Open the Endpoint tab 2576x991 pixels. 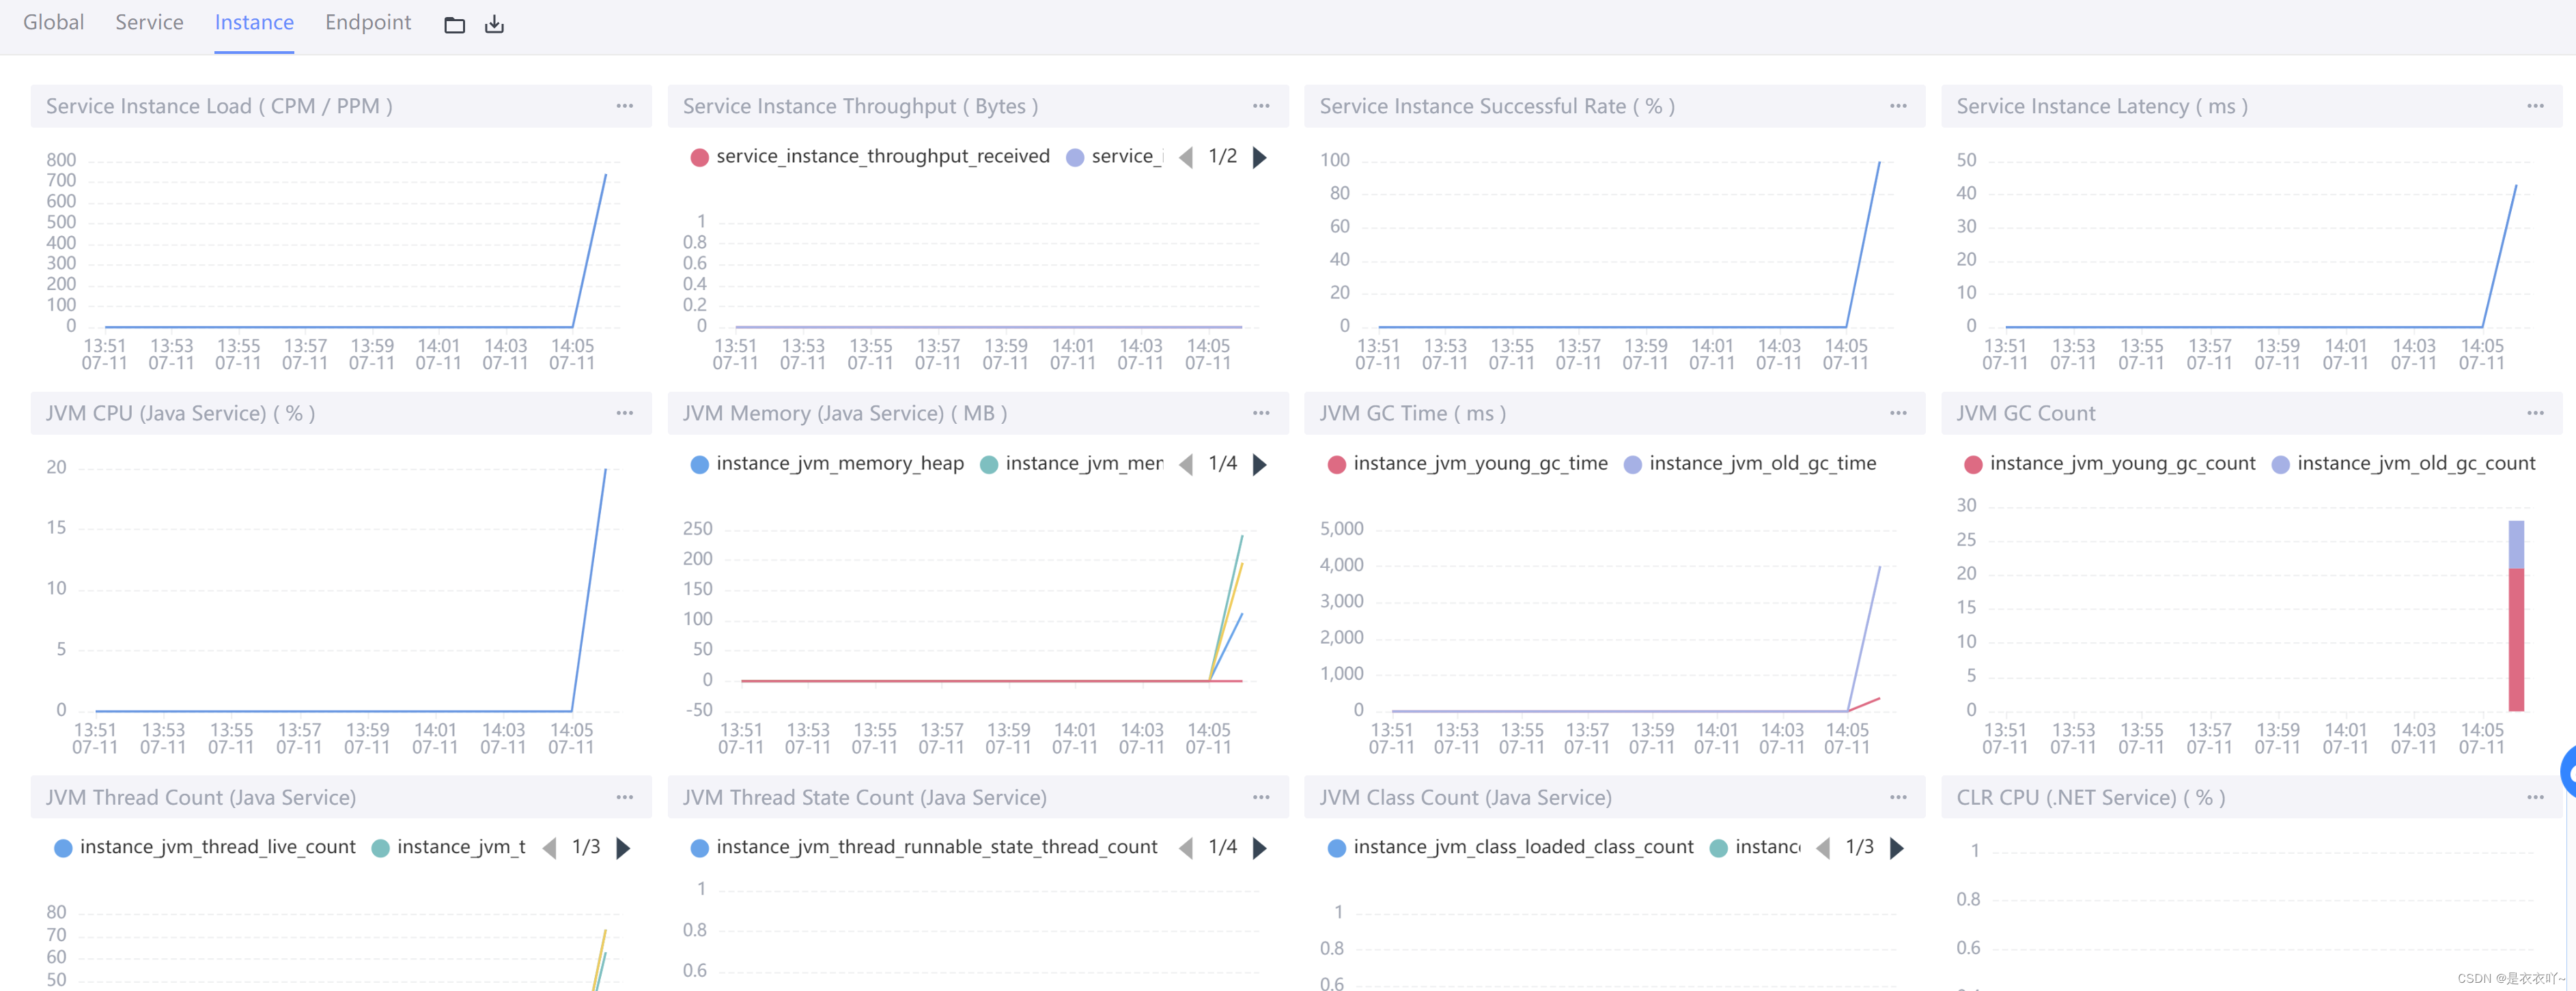[x=368, y=22]
